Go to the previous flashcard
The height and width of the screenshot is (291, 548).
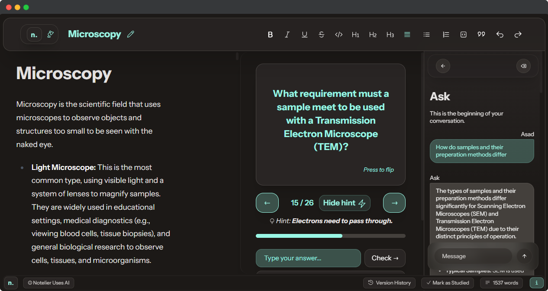point(267,203)
